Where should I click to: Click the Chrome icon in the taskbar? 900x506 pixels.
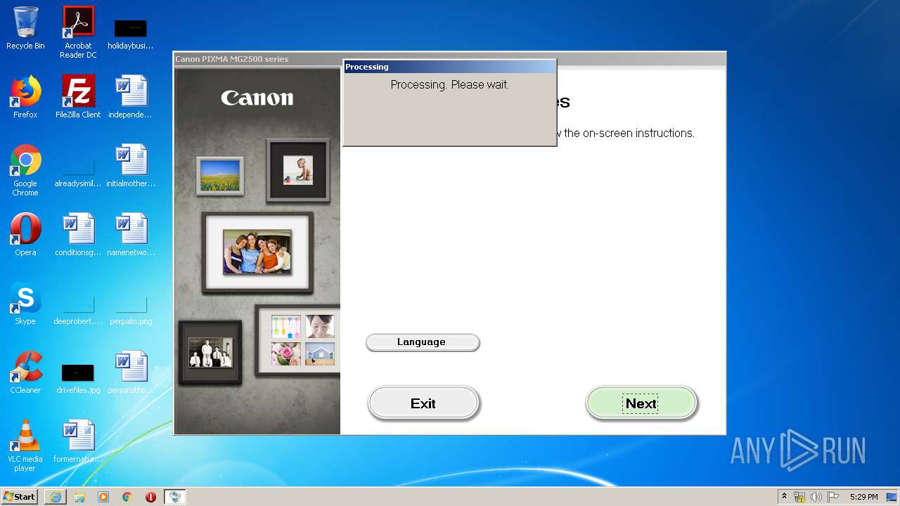(x=127, y=497)
